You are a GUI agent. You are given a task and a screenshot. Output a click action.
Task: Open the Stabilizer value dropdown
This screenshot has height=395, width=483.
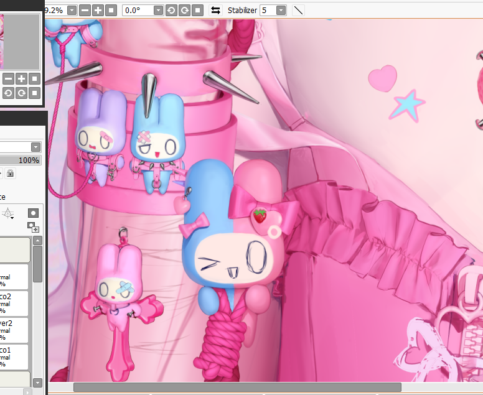point(281,10)
